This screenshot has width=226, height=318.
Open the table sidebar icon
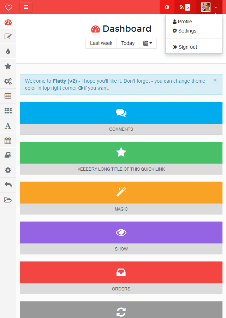click(8, 96)
